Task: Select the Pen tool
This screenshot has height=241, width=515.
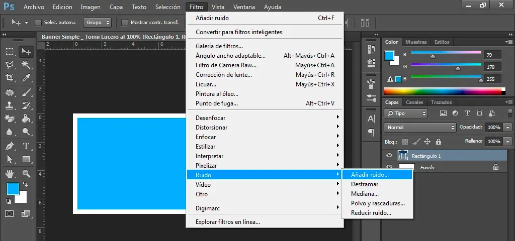Action: pyautogui.click(x=10, y=146)
